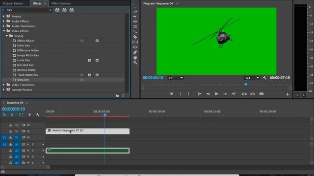Add a marker in the timeline
The height and width of the screenshot is (176, 314).
pyautogui.click(x=29, y=114)
